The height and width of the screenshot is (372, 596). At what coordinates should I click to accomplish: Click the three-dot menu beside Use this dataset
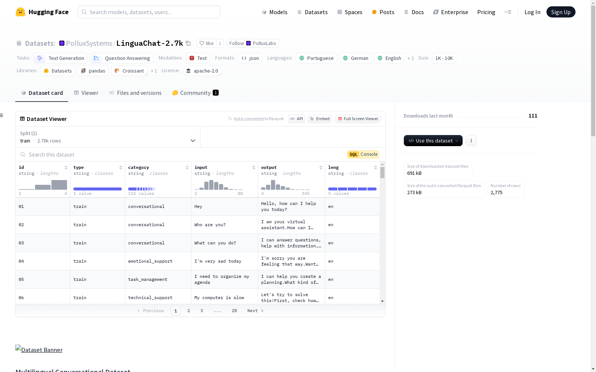[471, 141]
